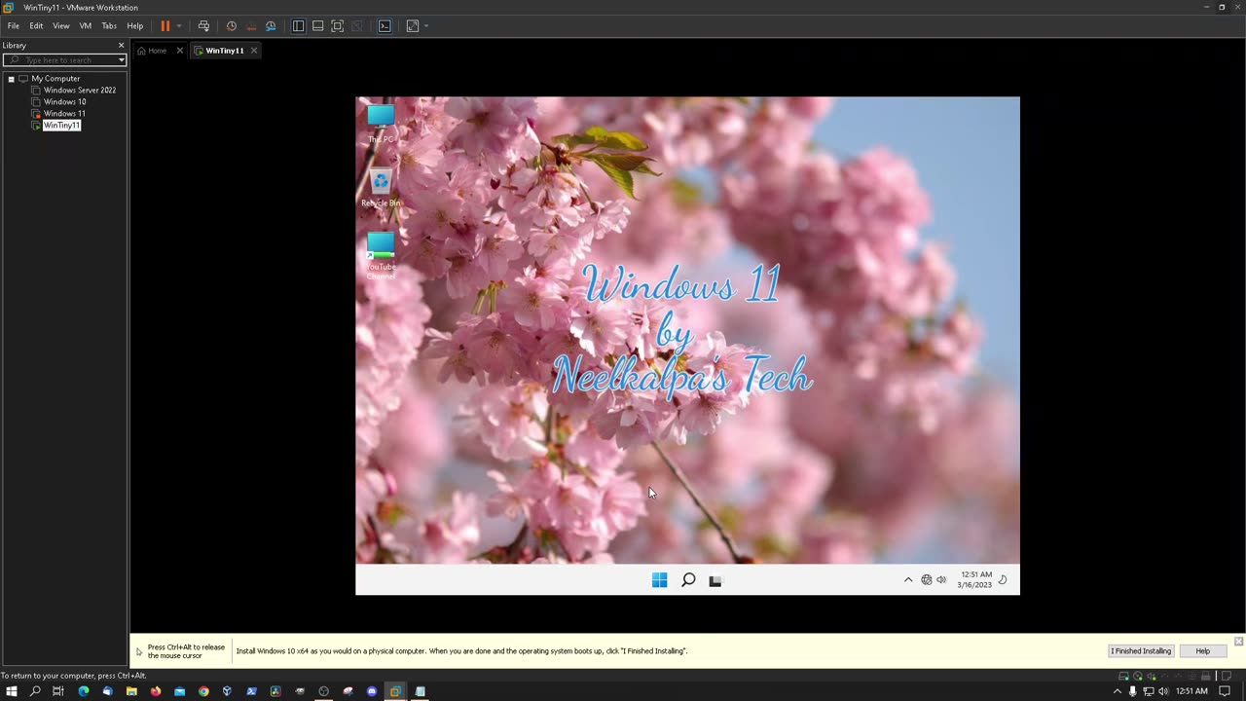Screen dimensions: 1246x701
Task: Select WinTiny11 in the Library tree
Action: point(61,126)
